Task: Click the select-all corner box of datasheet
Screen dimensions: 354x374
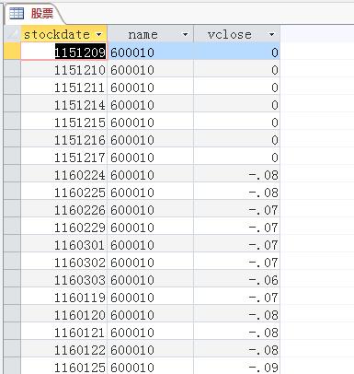Action: 12,34
